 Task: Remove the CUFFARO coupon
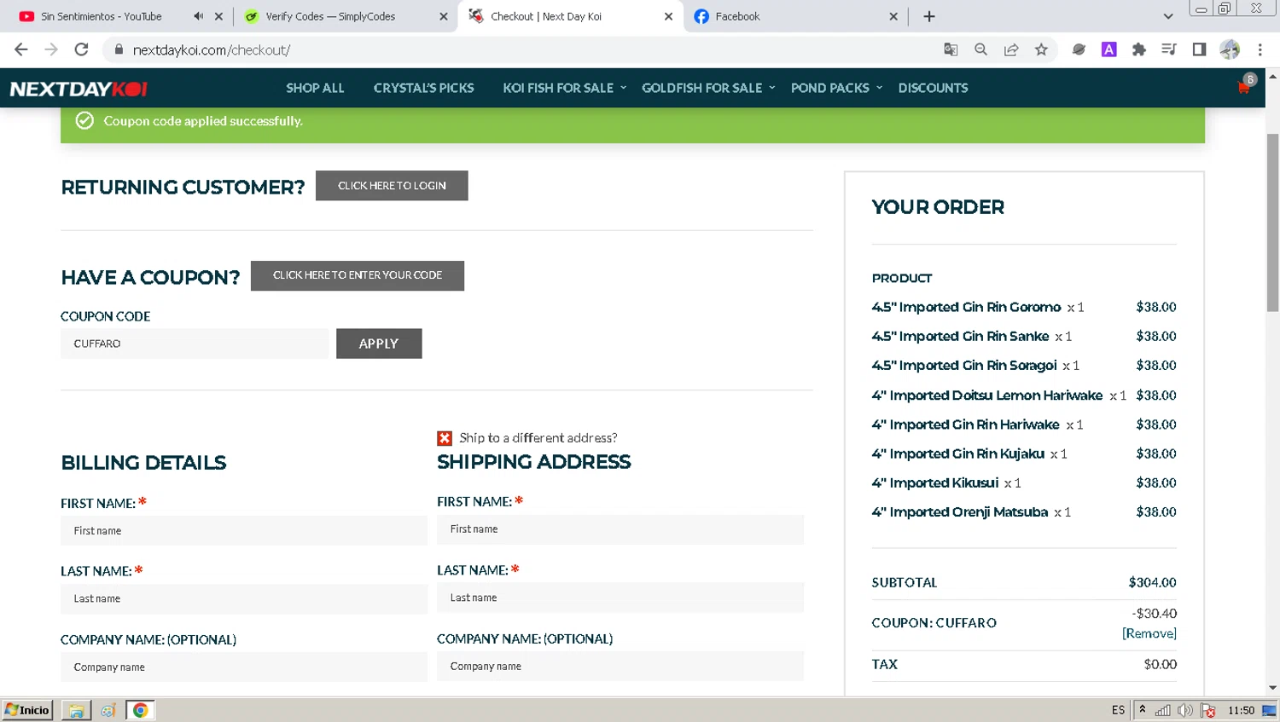coord(1149,633)
